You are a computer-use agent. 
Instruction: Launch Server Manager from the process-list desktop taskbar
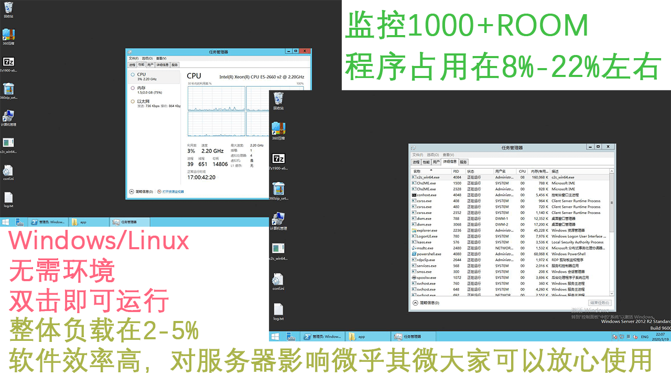[x=290, y=337]
